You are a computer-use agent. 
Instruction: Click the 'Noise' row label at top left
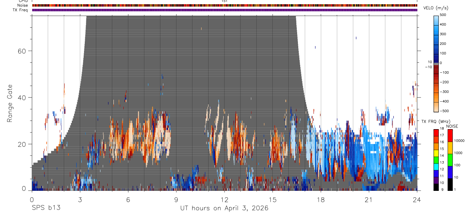coord(23,5)
